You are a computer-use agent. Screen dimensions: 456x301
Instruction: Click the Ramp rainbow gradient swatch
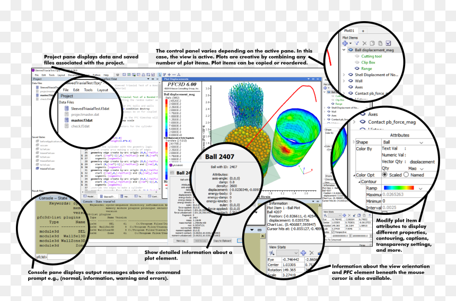pyautogui.click(x=399, y=188)
